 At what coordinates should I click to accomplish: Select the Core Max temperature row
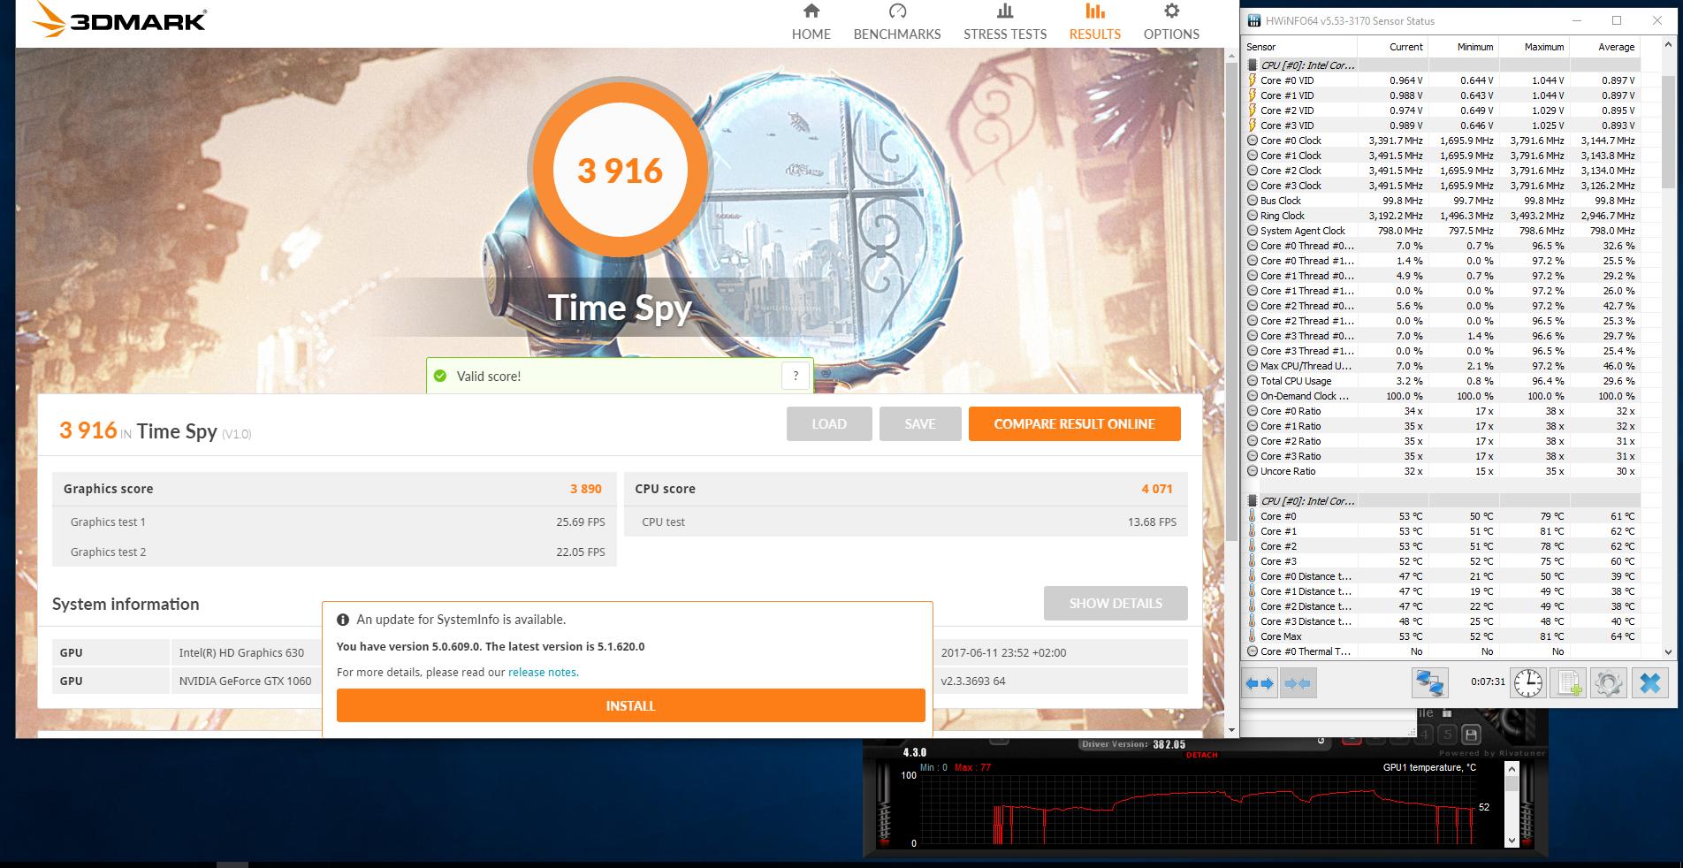tap(1442, 636)
